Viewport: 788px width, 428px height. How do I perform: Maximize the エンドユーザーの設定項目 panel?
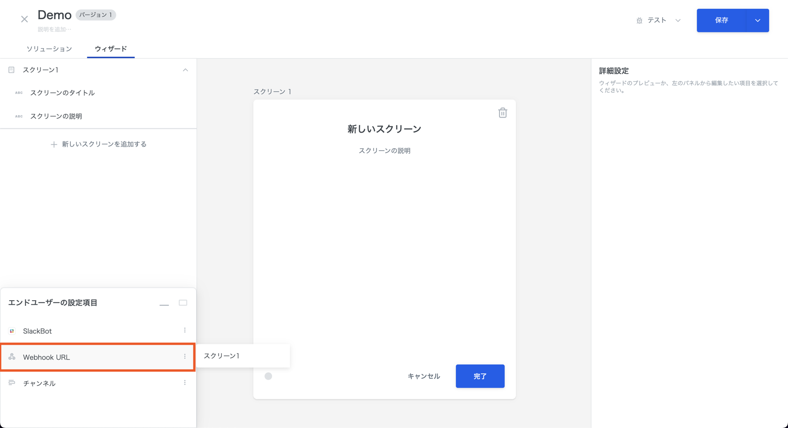[x=183, y=303]
